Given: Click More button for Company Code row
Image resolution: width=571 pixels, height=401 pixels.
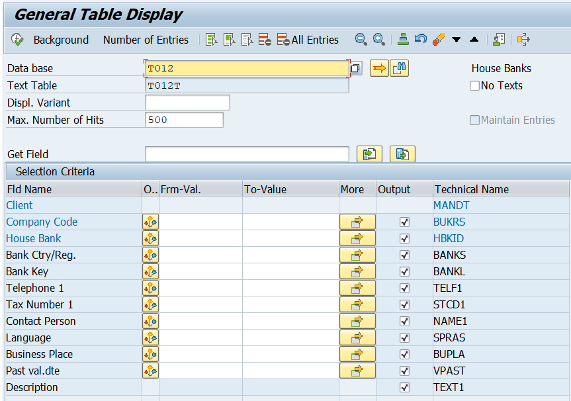Looking at the screenshot, I should coord(357,222).
